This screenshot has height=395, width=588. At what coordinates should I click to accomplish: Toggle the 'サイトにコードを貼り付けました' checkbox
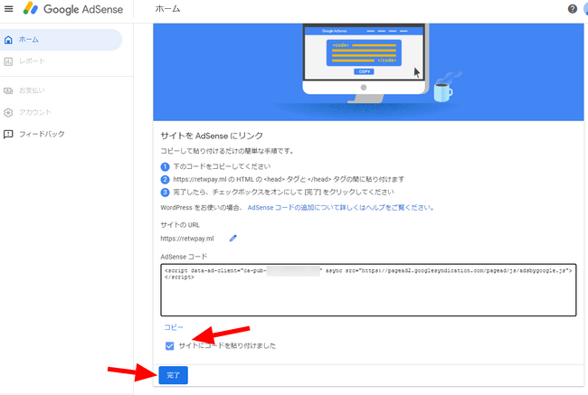[x=169, y=346]
